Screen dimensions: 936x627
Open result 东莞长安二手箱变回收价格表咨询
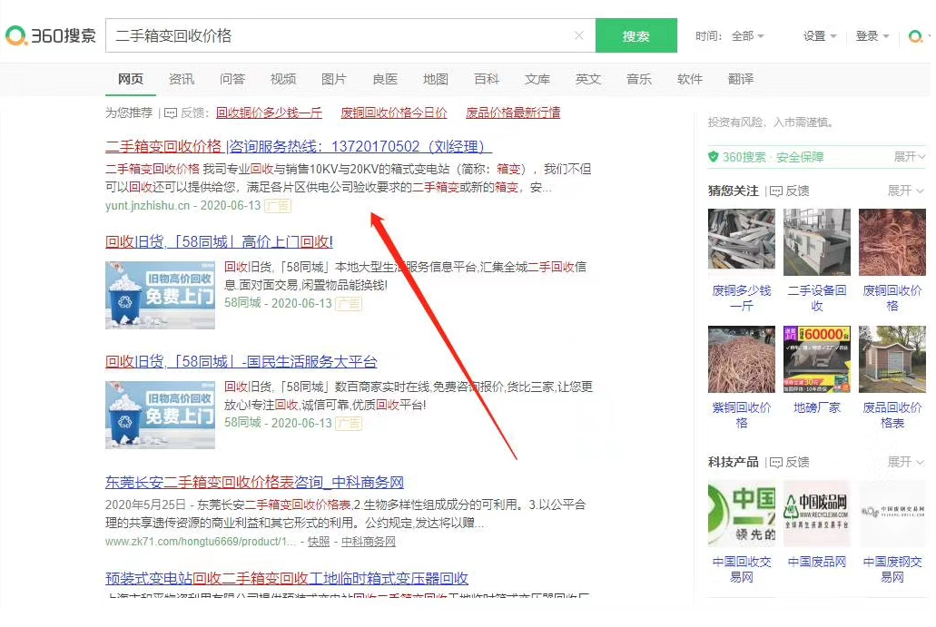pyautogui.click(x=255, y=482)
